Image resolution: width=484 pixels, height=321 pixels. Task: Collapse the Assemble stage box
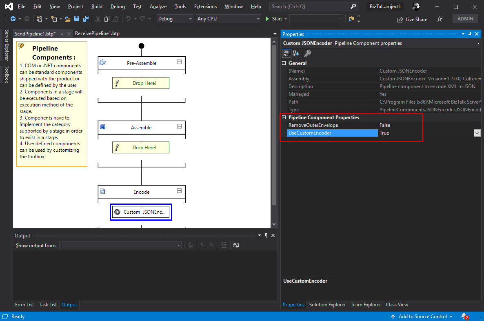coord(179,126)
